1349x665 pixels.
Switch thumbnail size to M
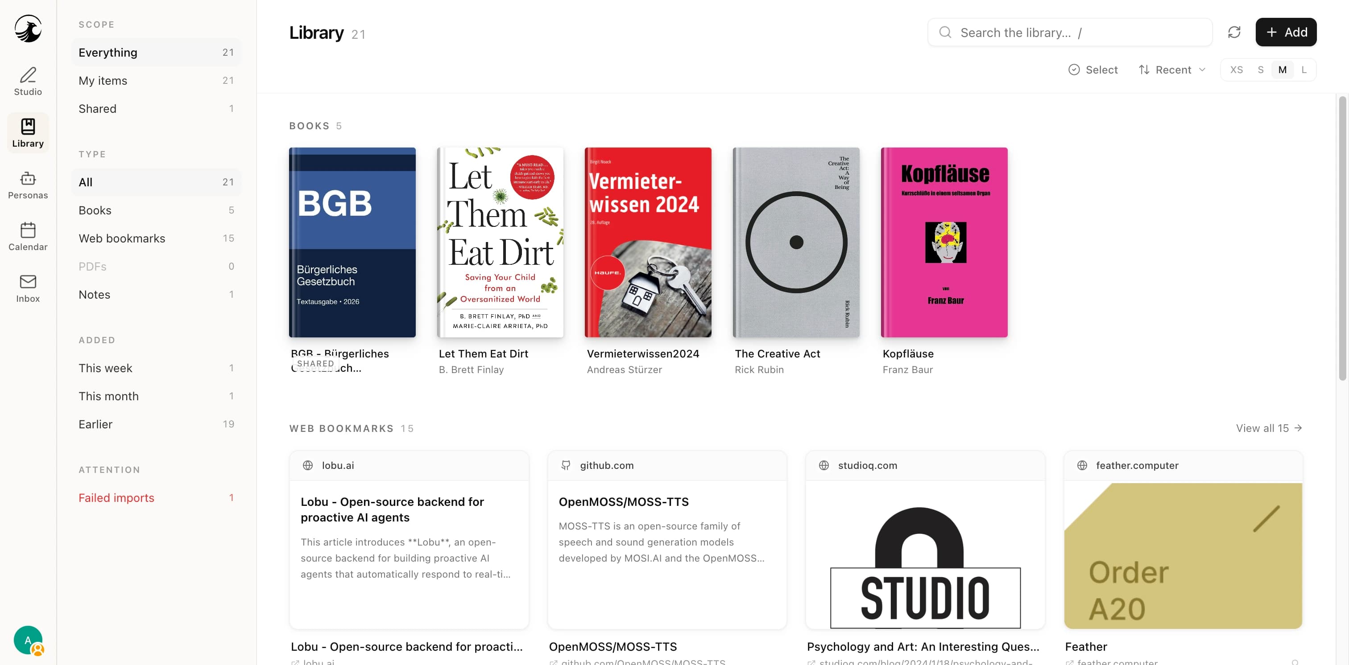coord(1283,70)
